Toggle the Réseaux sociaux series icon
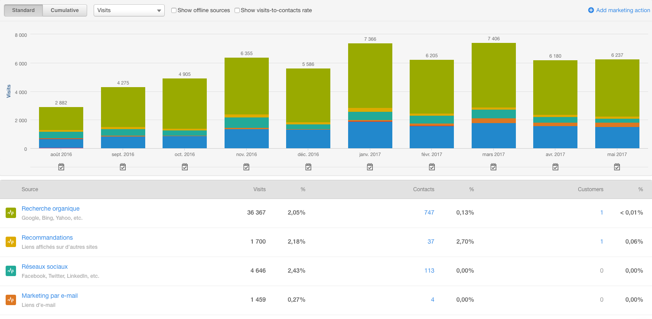 [x=11, y=271]
